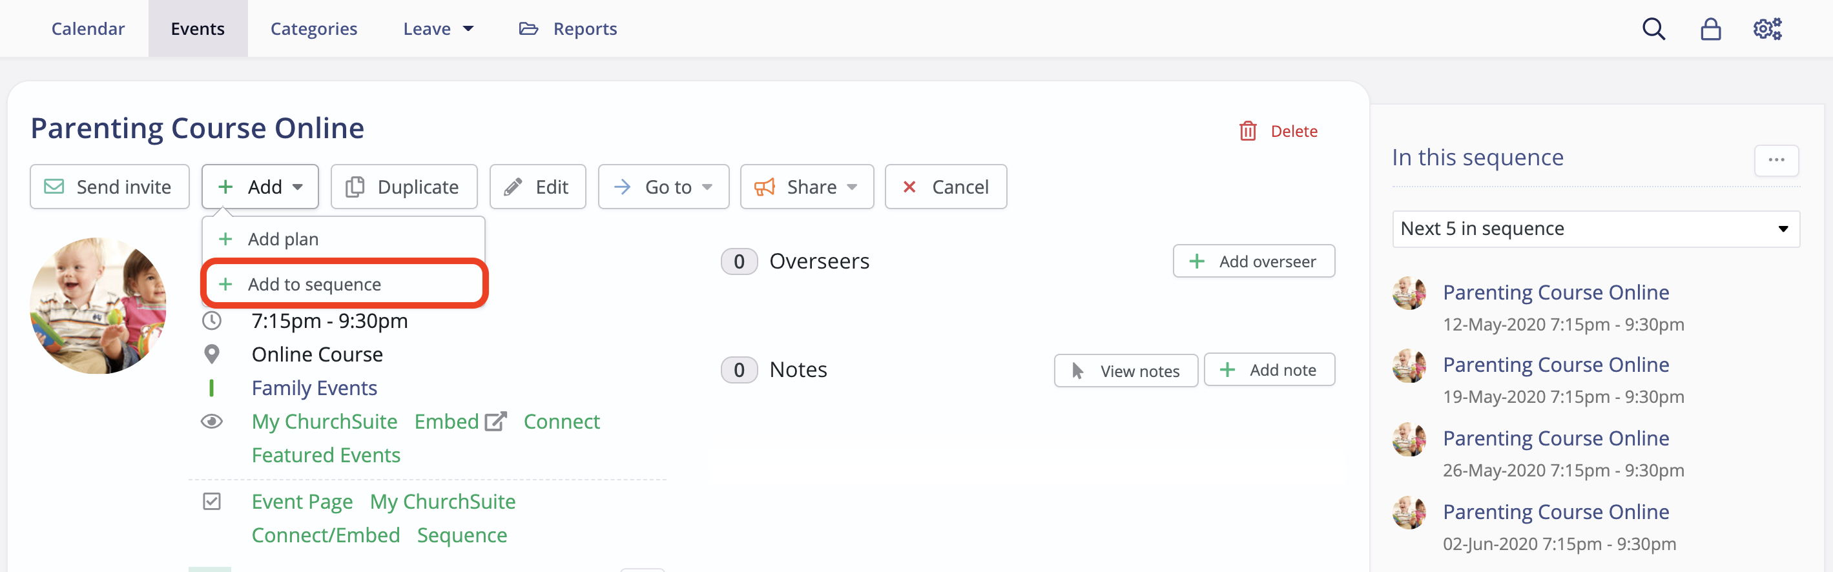Open the Go to dropdown button
Viewport: 1833px width, 572px height.
click(x=663, y=187)
